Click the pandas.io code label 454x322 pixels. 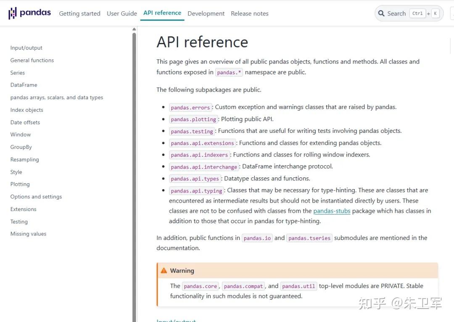tap(257, 238)
